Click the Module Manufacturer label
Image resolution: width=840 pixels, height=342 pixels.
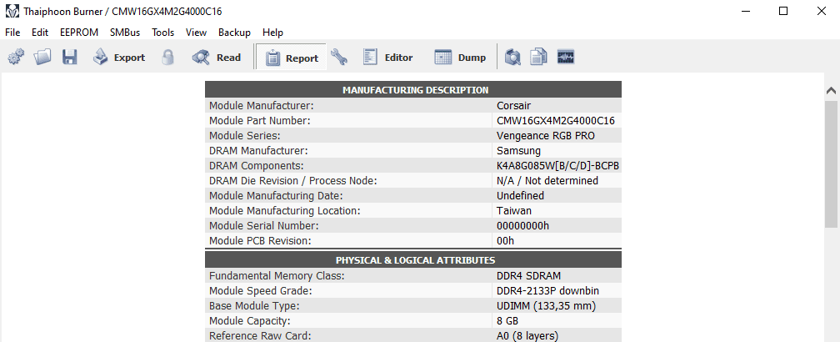pyautogui.click(x=262, y=106)
